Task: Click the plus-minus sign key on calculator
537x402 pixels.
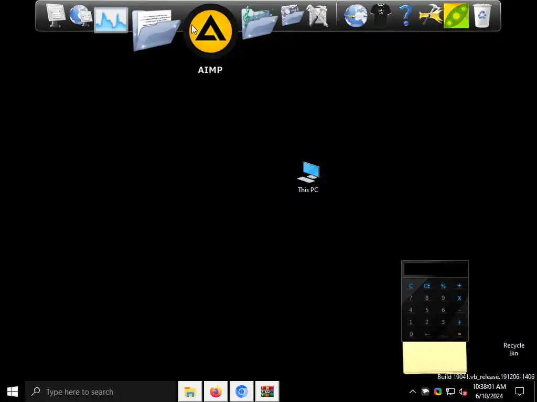Action: [x=427, y=334]
